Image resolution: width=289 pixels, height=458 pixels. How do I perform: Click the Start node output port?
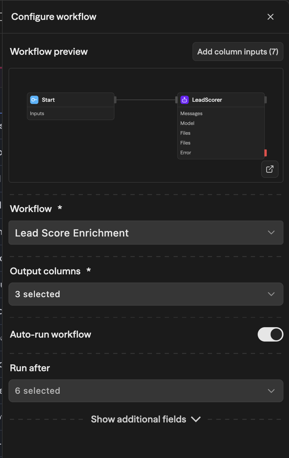click(x=115, y=100)
